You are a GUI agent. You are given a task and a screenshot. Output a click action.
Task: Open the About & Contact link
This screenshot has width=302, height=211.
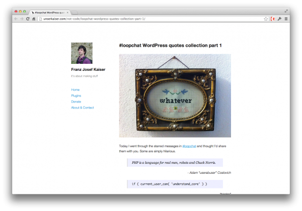point(83,108)
